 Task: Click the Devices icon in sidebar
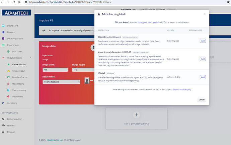[3, 32]
